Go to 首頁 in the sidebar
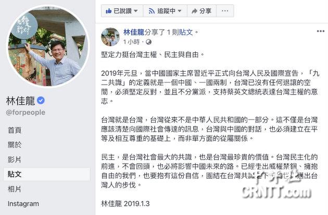Image resolution: width=328 pixels, height=215 pixels. click(x=15, y=130)
